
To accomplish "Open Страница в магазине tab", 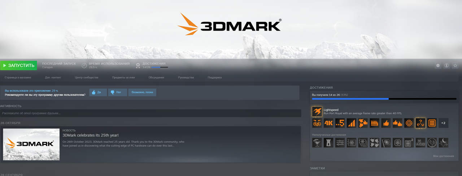I will tap(18, 77).
